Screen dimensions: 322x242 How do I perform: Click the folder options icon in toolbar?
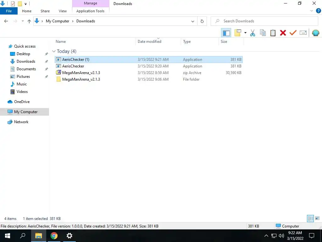(x=238, y=33)
